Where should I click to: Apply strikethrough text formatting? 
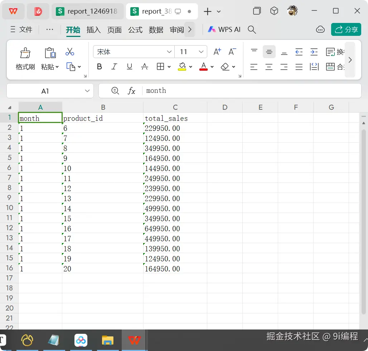pyautogui.click(x=145, y=67)
